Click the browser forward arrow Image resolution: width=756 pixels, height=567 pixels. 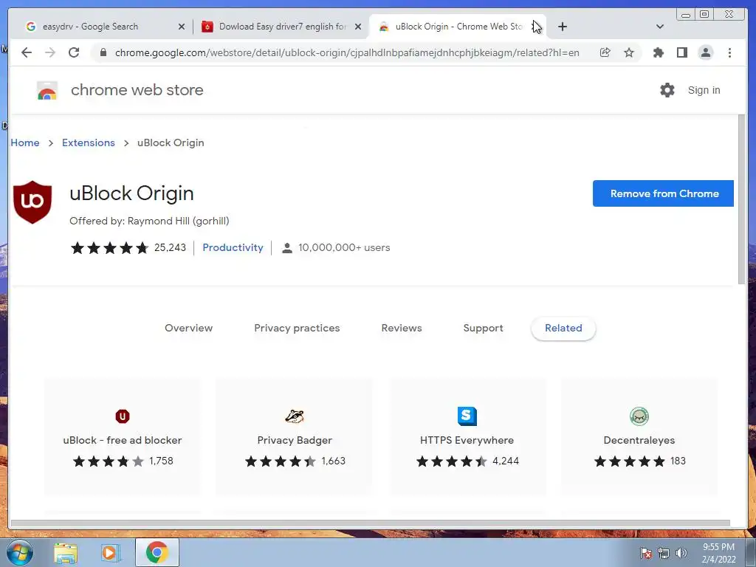coord(50,52)
